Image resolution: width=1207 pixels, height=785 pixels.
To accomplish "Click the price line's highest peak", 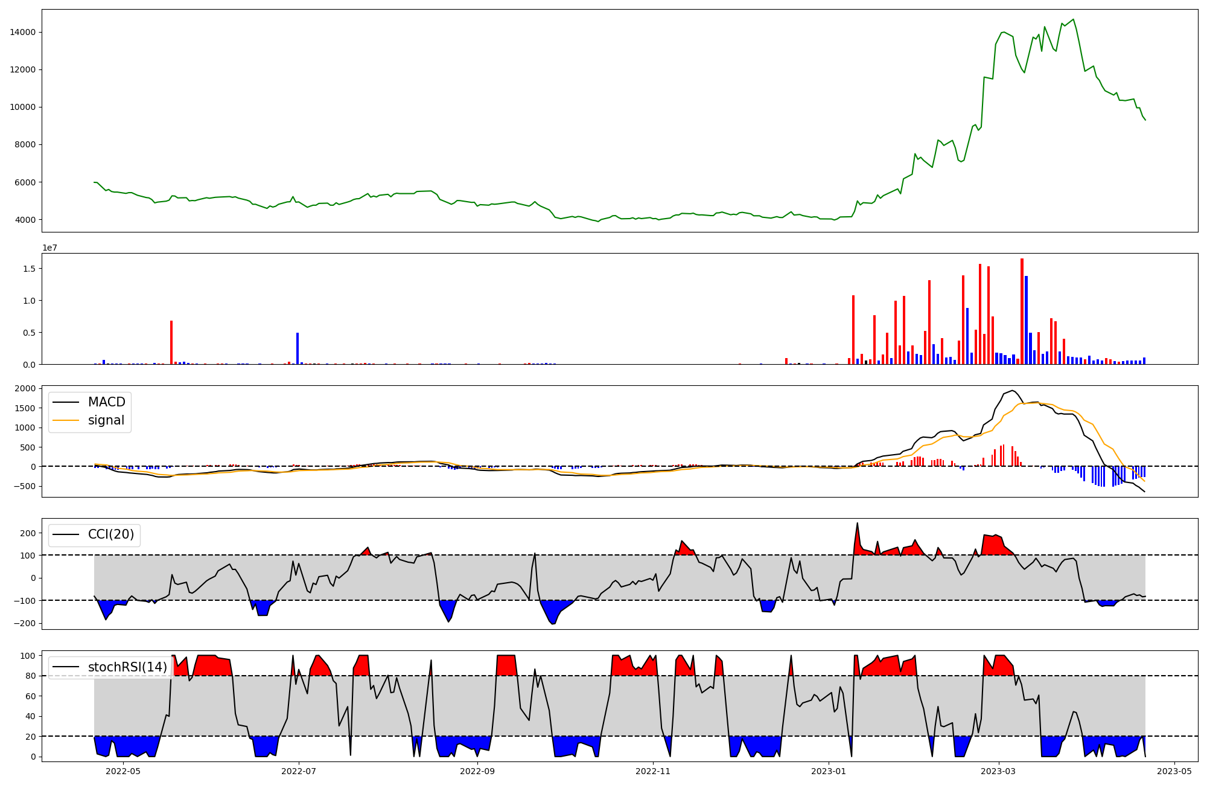I will 1073,19.
